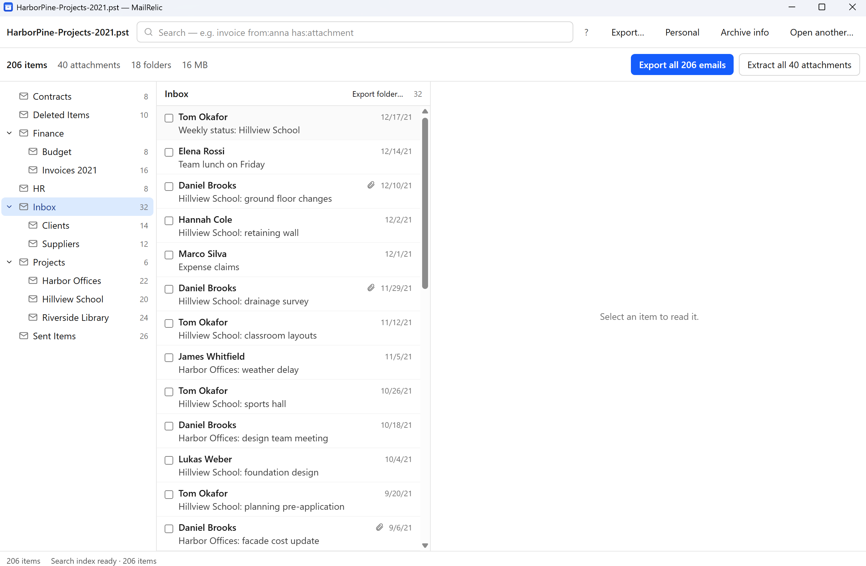
Task: Click the MailRelic app icon in title bar
Action: point(8,7)
